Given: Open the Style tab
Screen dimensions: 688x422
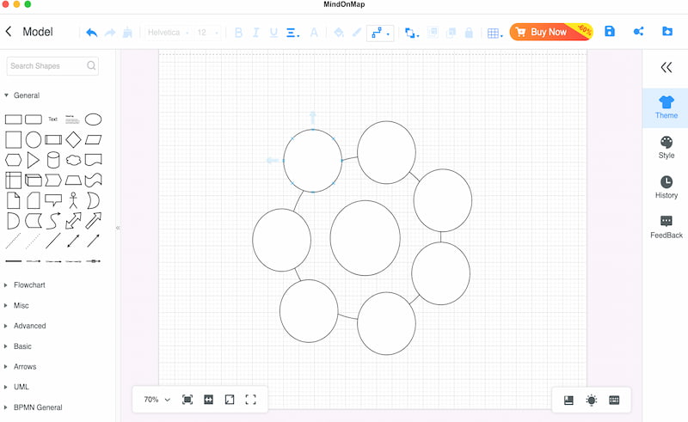Looking at the screenshot, I should coord(666,148).
